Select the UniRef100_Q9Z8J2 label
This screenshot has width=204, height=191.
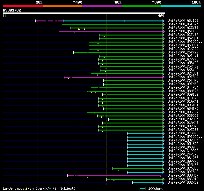click(x=183, y=172)
